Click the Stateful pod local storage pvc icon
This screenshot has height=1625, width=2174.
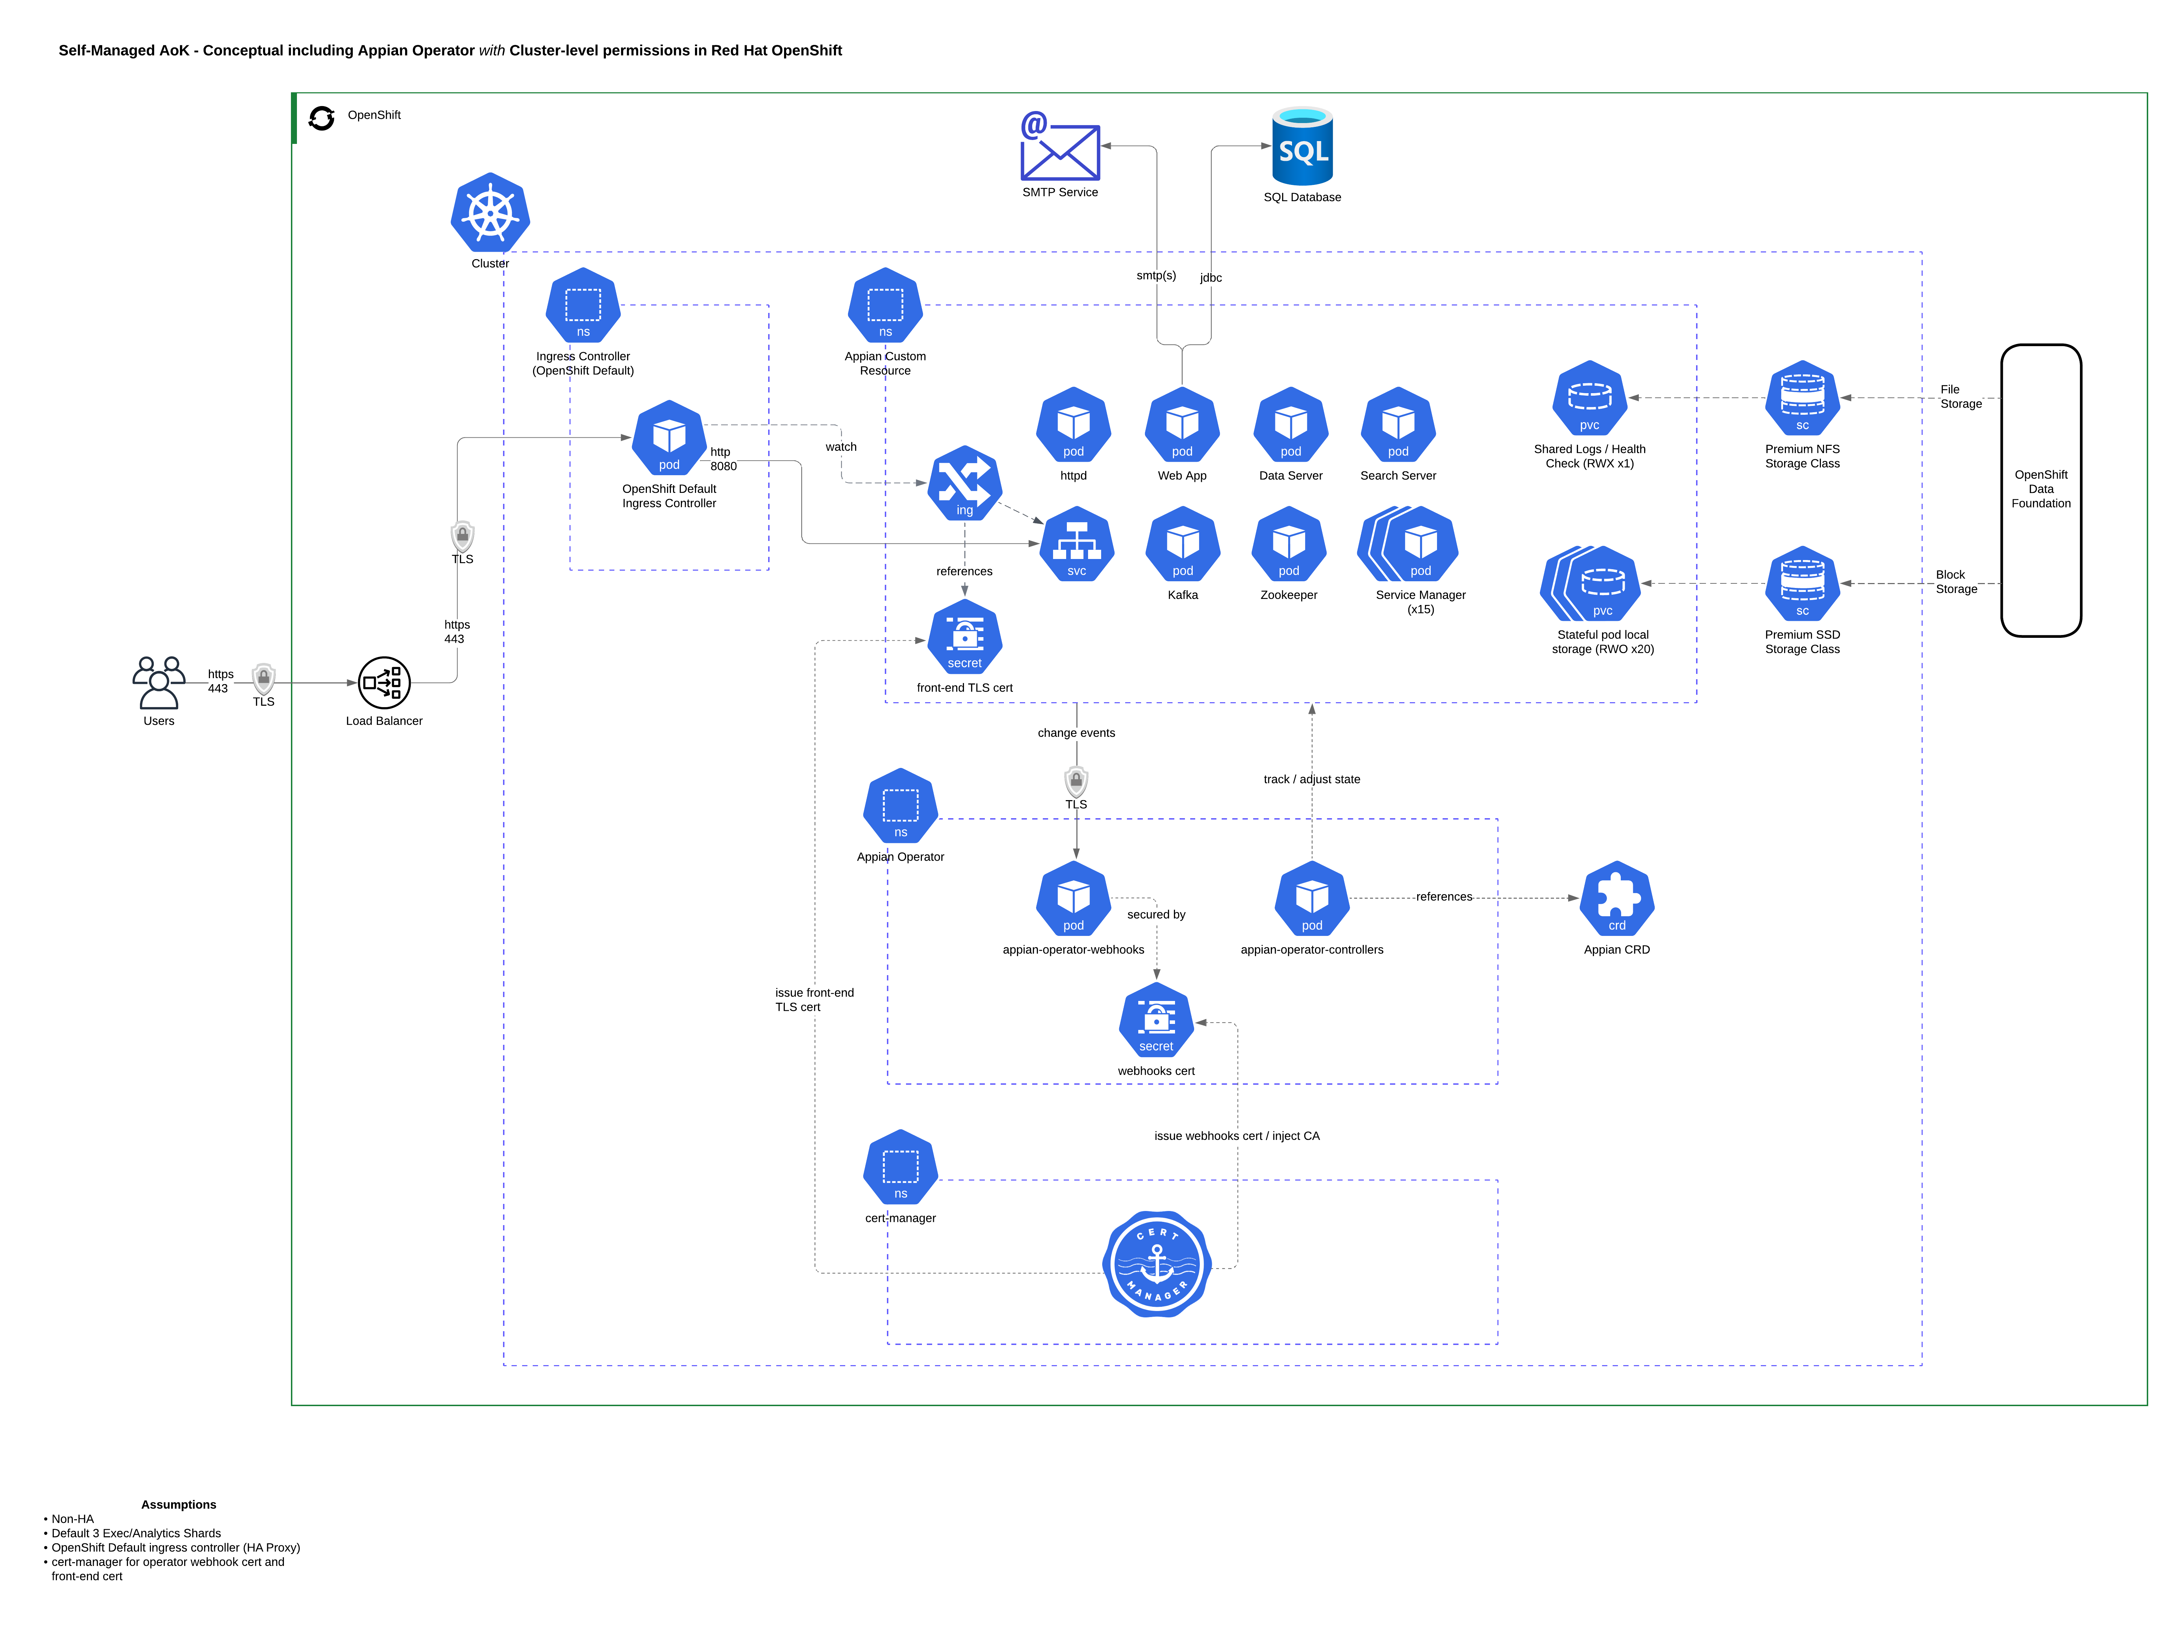[x=1591, y=584]
